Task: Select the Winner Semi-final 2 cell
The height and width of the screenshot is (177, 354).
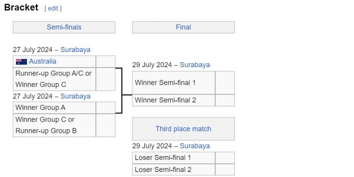Action: tap(174, 100)
